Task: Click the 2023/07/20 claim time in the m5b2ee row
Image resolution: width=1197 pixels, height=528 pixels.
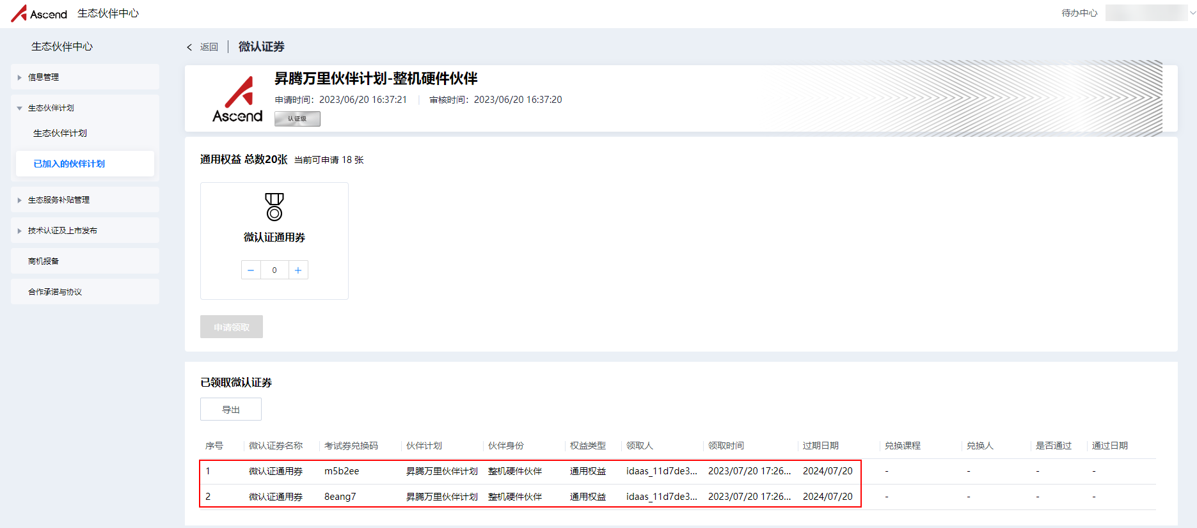Action: click(750, 471)
